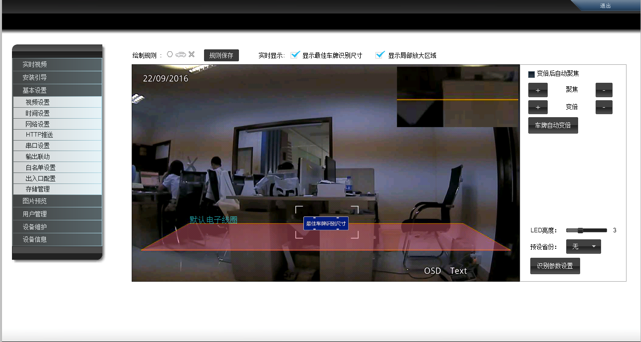Select the car-shaped rule icon
The height and width of the screenshot is (342, 641).
point(181,55)
